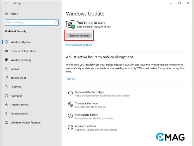This screenshot has height=146, width=194.
Task: Open For developers settings
Action: pyautogui.click(x=19, y=114)
